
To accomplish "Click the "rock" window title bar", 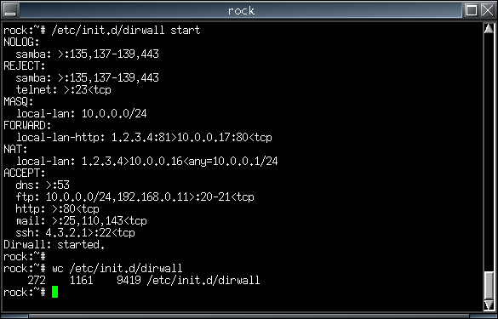I will [x=241, y=10].
